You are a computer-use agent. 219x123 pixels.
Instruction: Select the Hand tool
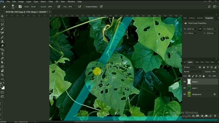2,71
